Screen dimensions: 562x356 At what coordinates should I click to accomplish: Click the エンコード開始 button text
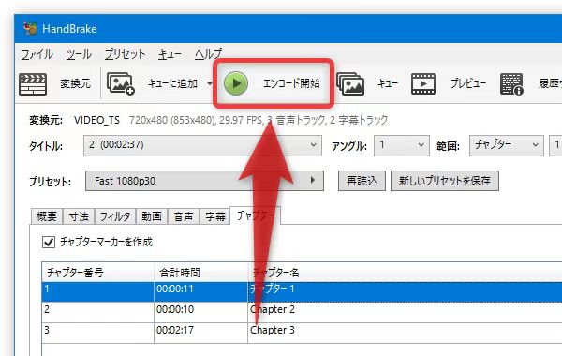(x=291, y=83)
